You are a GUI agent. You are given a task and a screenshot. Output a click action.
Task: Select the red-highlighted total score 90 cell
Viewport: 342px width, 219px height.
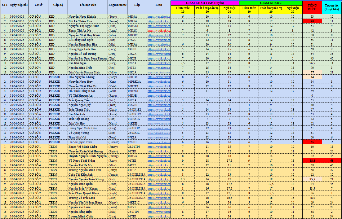click(x=312, y=21)
